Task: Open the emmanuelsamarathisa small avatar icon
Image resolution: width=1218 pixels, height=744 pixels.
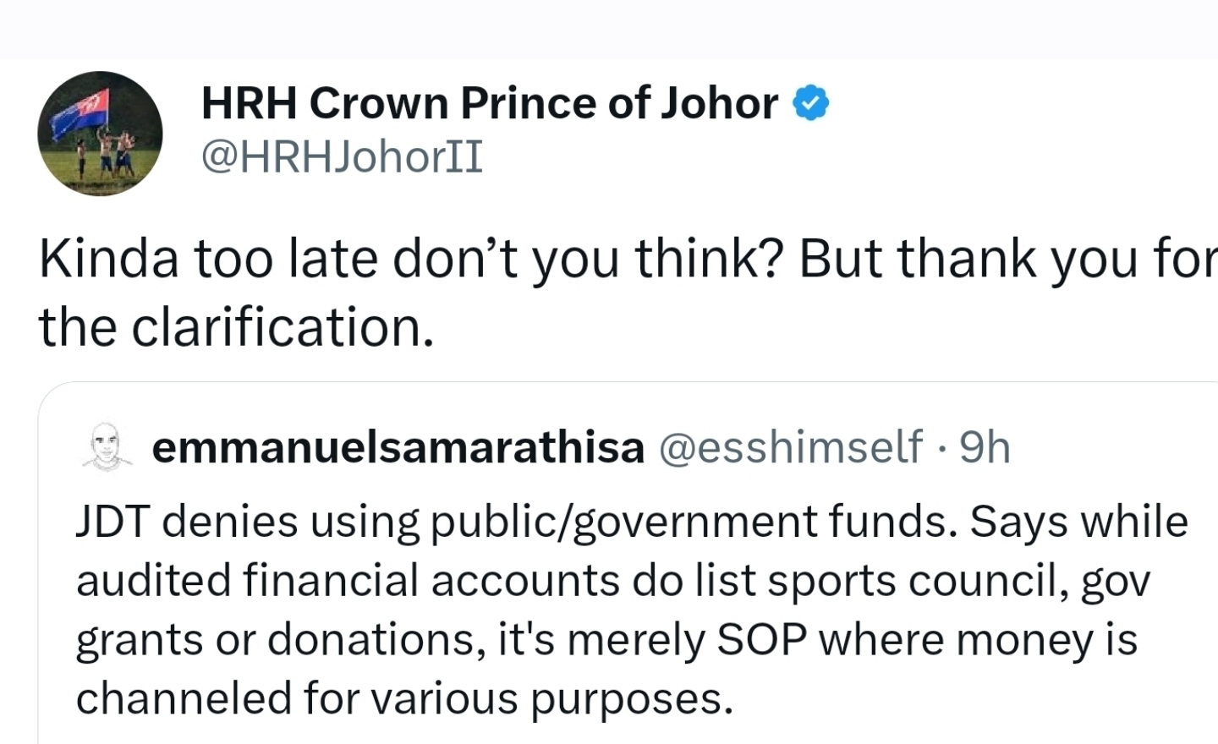Action: (107, 446)
